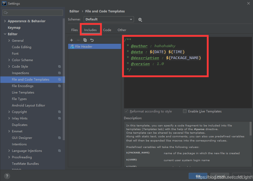Click project-level icon beside Copyright

tap(59, 112)
